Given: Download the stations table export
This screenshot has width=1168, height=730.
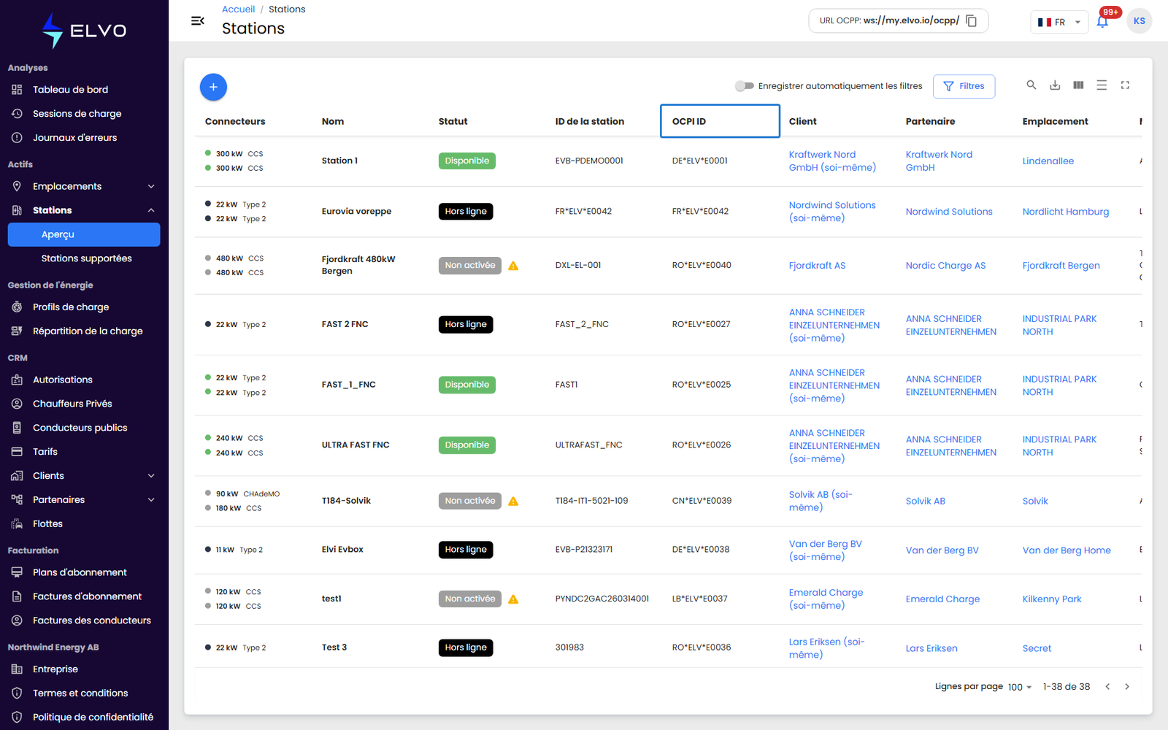Looking at the screenshot, I should [1055, 85].
